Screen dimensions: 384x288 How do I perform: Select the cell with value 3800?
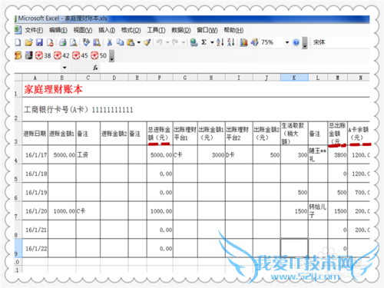pos(337,155)
